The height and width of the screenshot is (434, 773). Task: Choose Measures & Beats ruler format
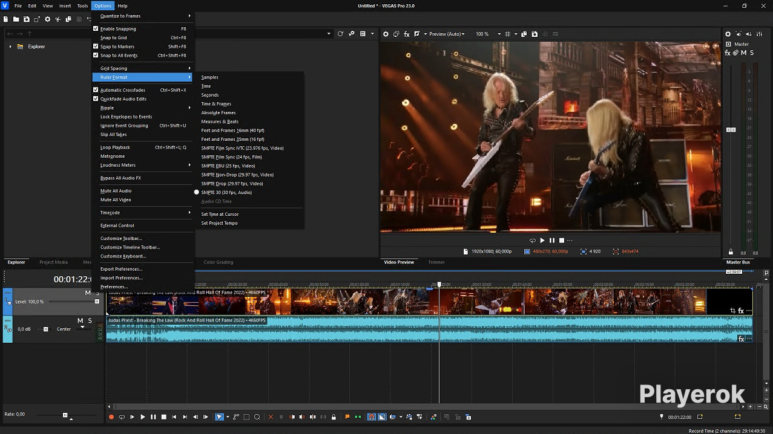220,121
